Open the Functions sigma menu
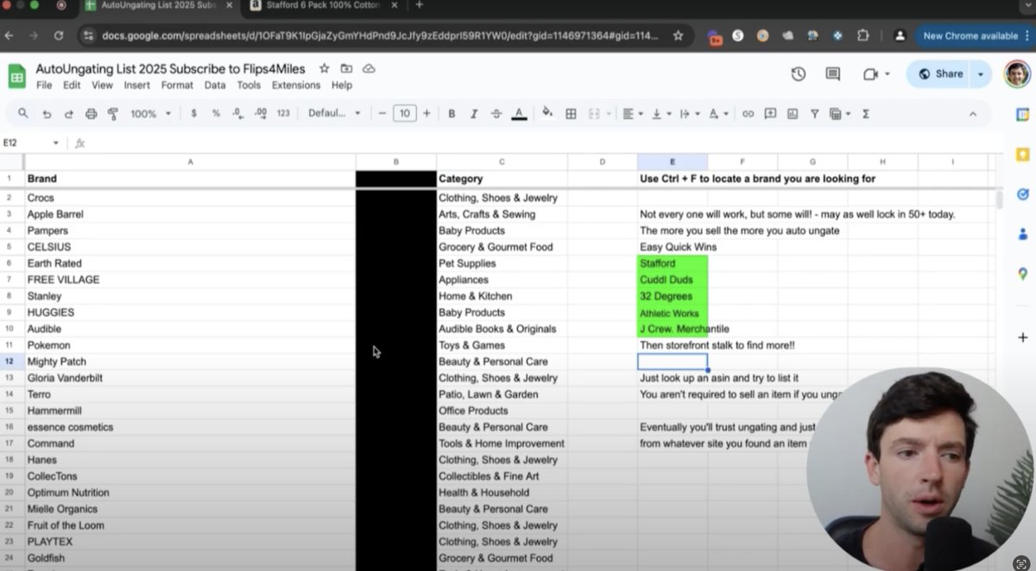 click(866, 113)
